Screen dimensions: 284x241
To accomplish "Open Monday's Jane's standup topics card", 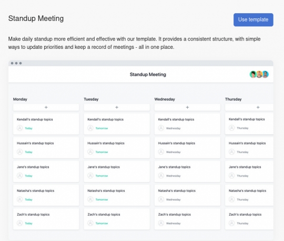I will coord(46,171).
